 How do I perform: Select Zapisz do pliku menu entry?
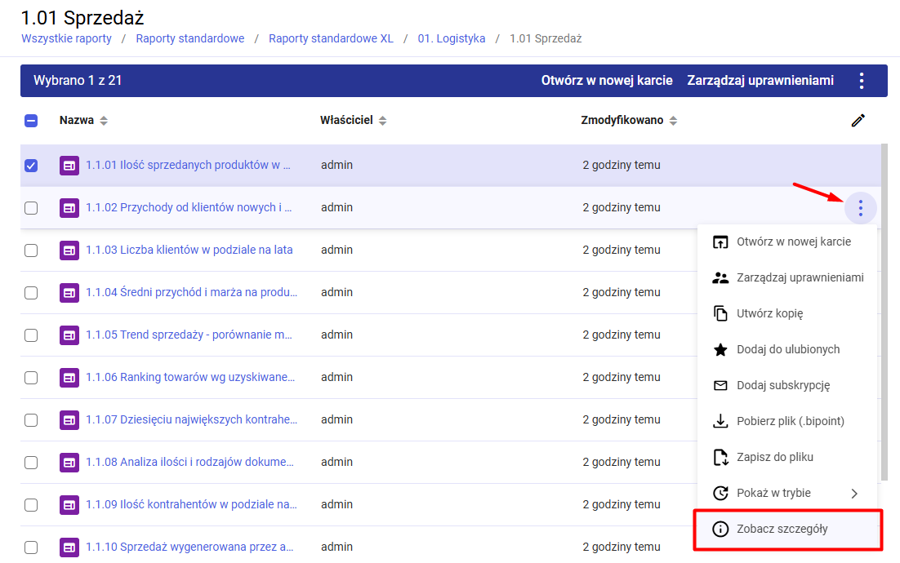pos(774,457)
